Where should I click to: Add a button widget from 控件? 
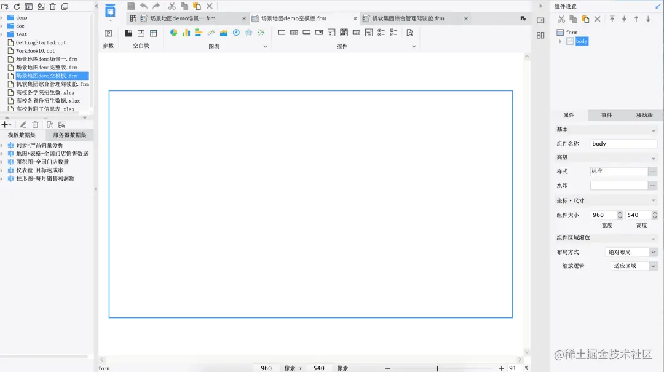click(307, 33)
